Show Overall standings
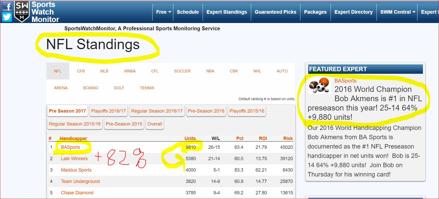Viewport: 439px width, 199px height. (x=155, y=124)
